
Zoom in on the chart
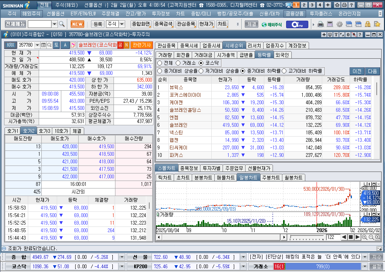coord(365,237)
